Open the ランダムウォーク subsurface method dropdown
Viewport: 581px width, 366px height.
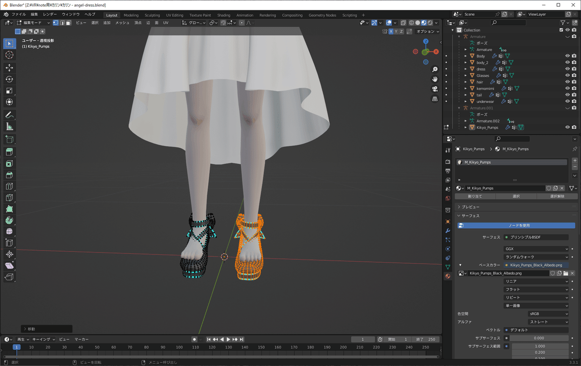coord(536,257)
